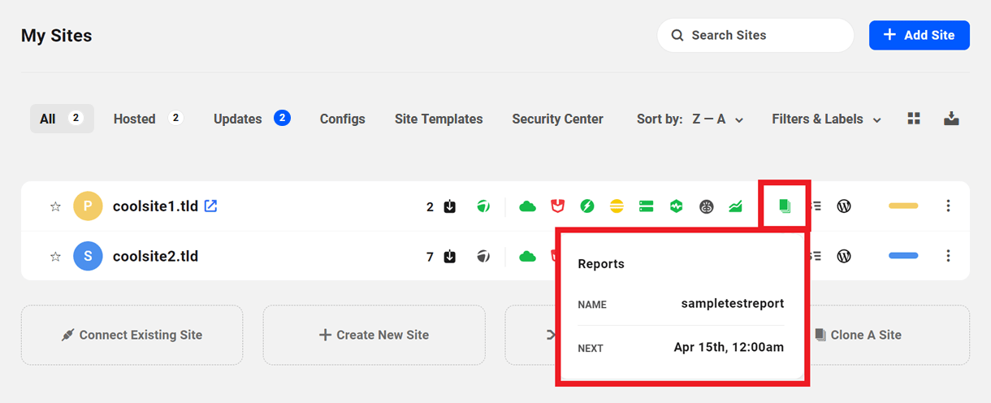991x403 pixels.
Task: Click the gray hosting icon on coolsite2.tld row
Action: (x=483, y=257)
